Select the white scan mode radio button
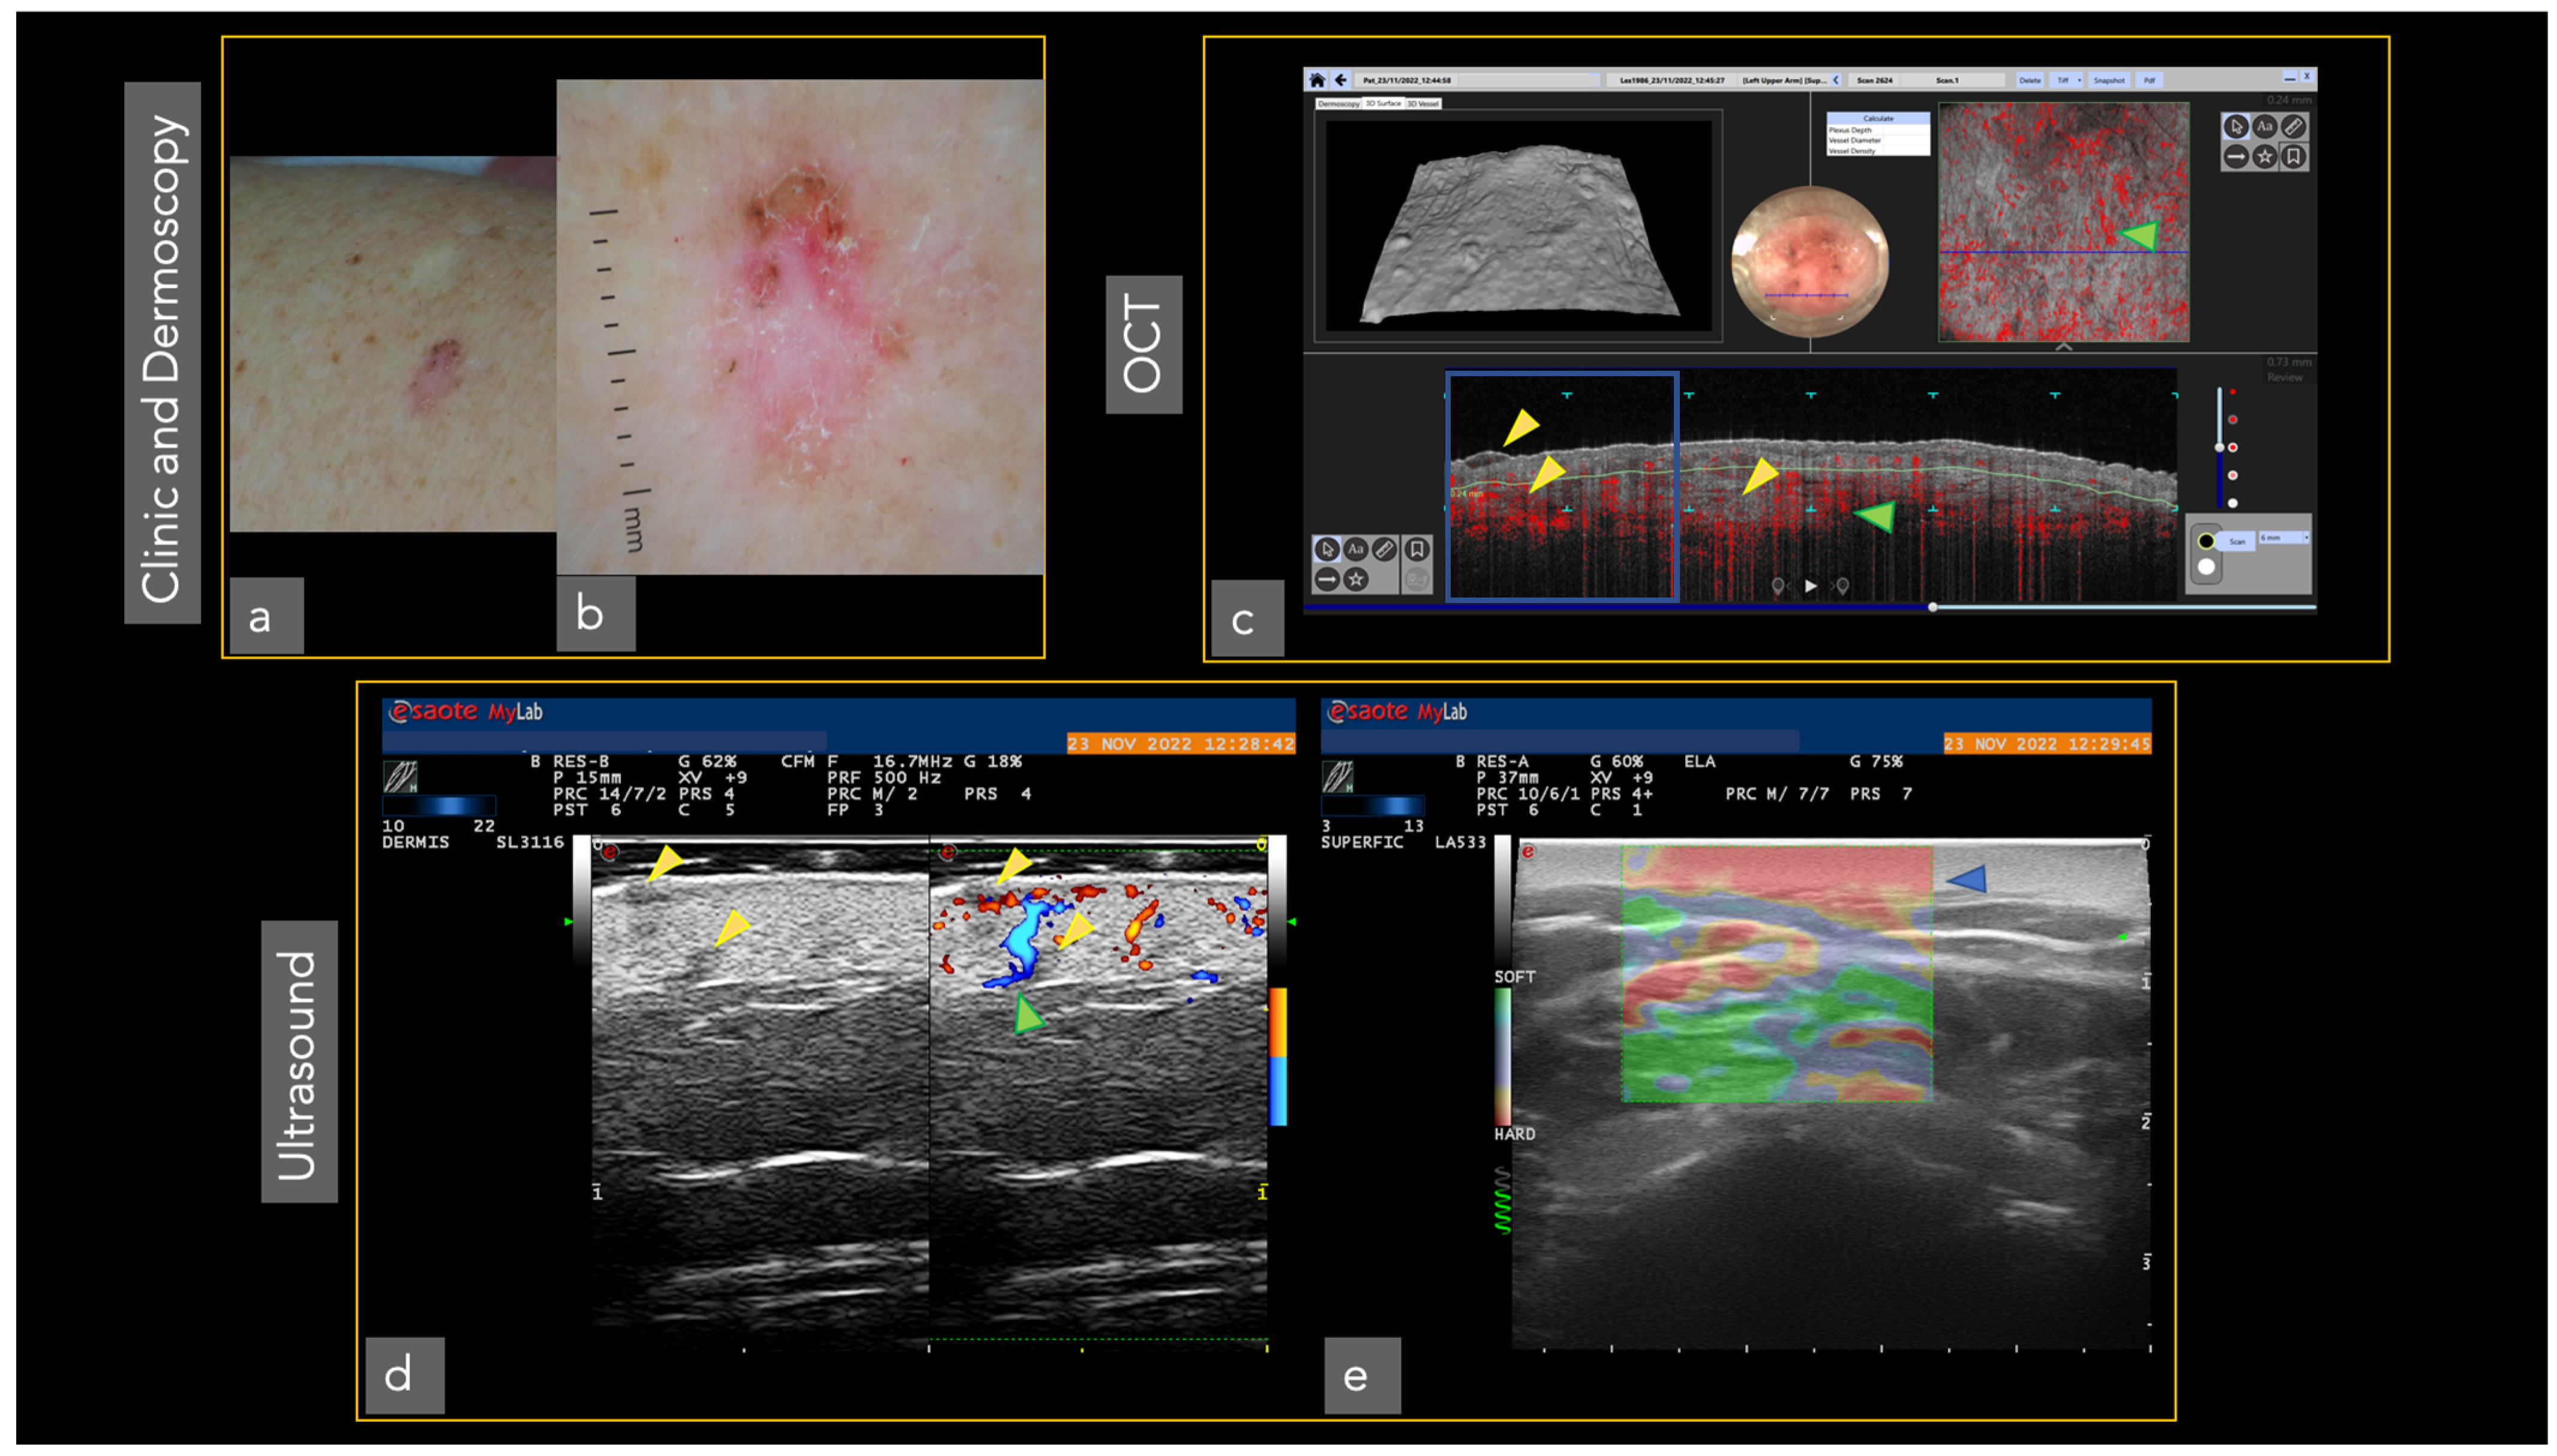Screen dimensions: 2557x1456 2206,567
